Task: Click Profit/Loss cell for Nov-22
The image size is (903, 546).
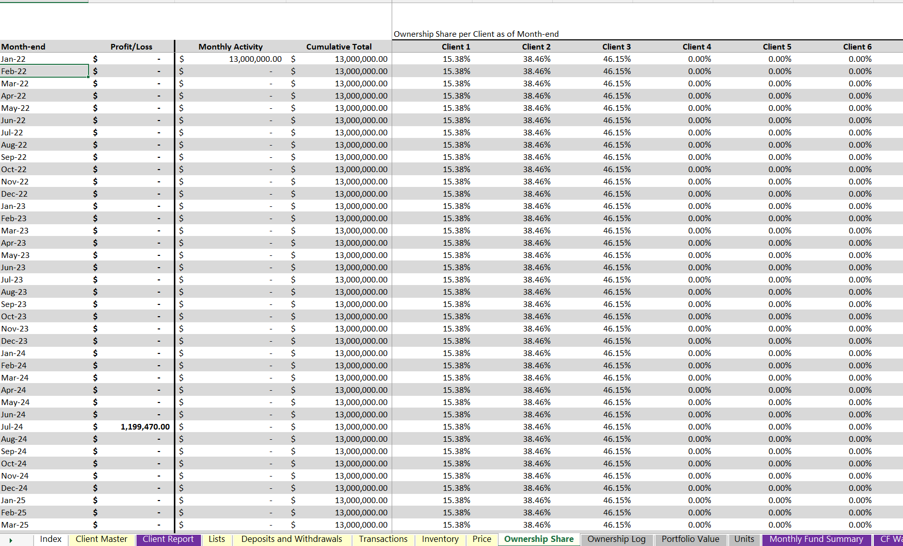Action: pos(131,181)
